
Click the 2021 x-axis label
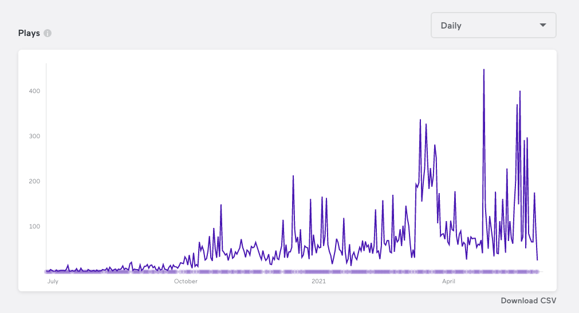(318, 282)
